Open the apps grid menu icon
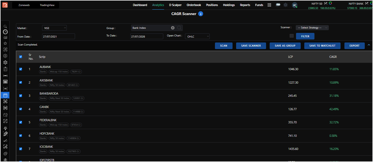Viewport: 373px width, 162px height. (x=269, y=5)
